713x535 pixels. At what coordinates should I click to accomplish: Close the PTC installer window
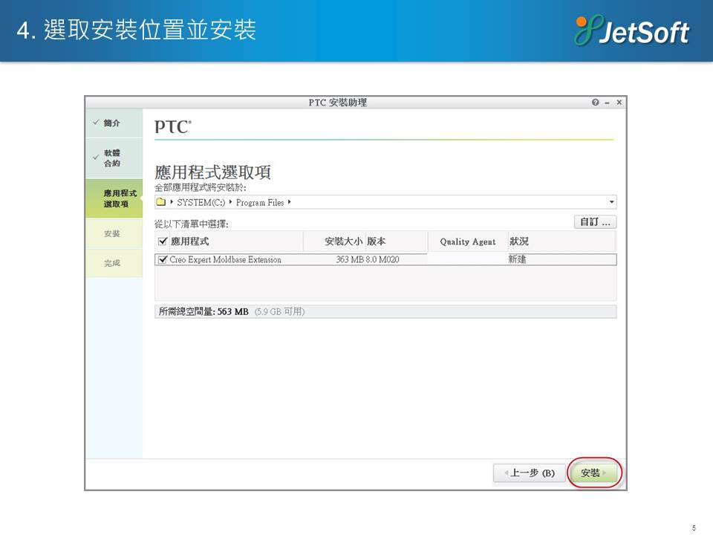pos(619,103)
